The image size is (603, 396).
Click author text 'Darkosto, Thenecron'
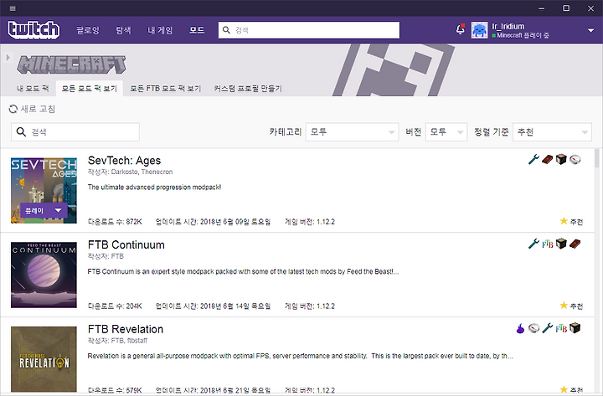coord(142,172)
